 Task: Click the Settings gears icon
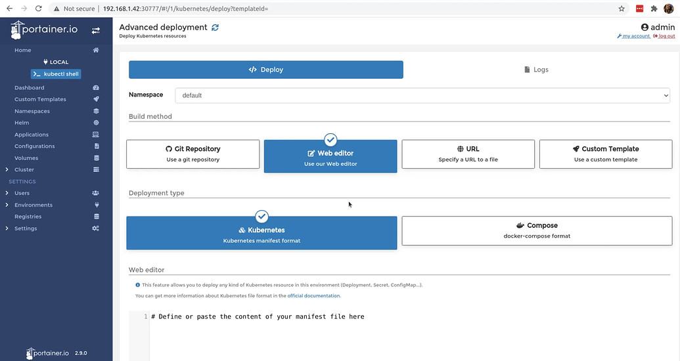[95, 228]
